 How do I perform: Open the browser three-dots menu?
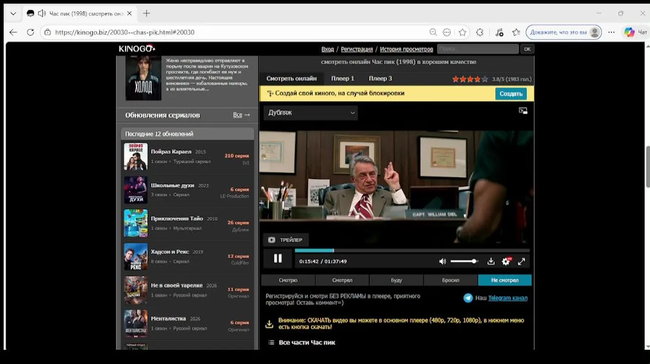[x=612, y=32]
